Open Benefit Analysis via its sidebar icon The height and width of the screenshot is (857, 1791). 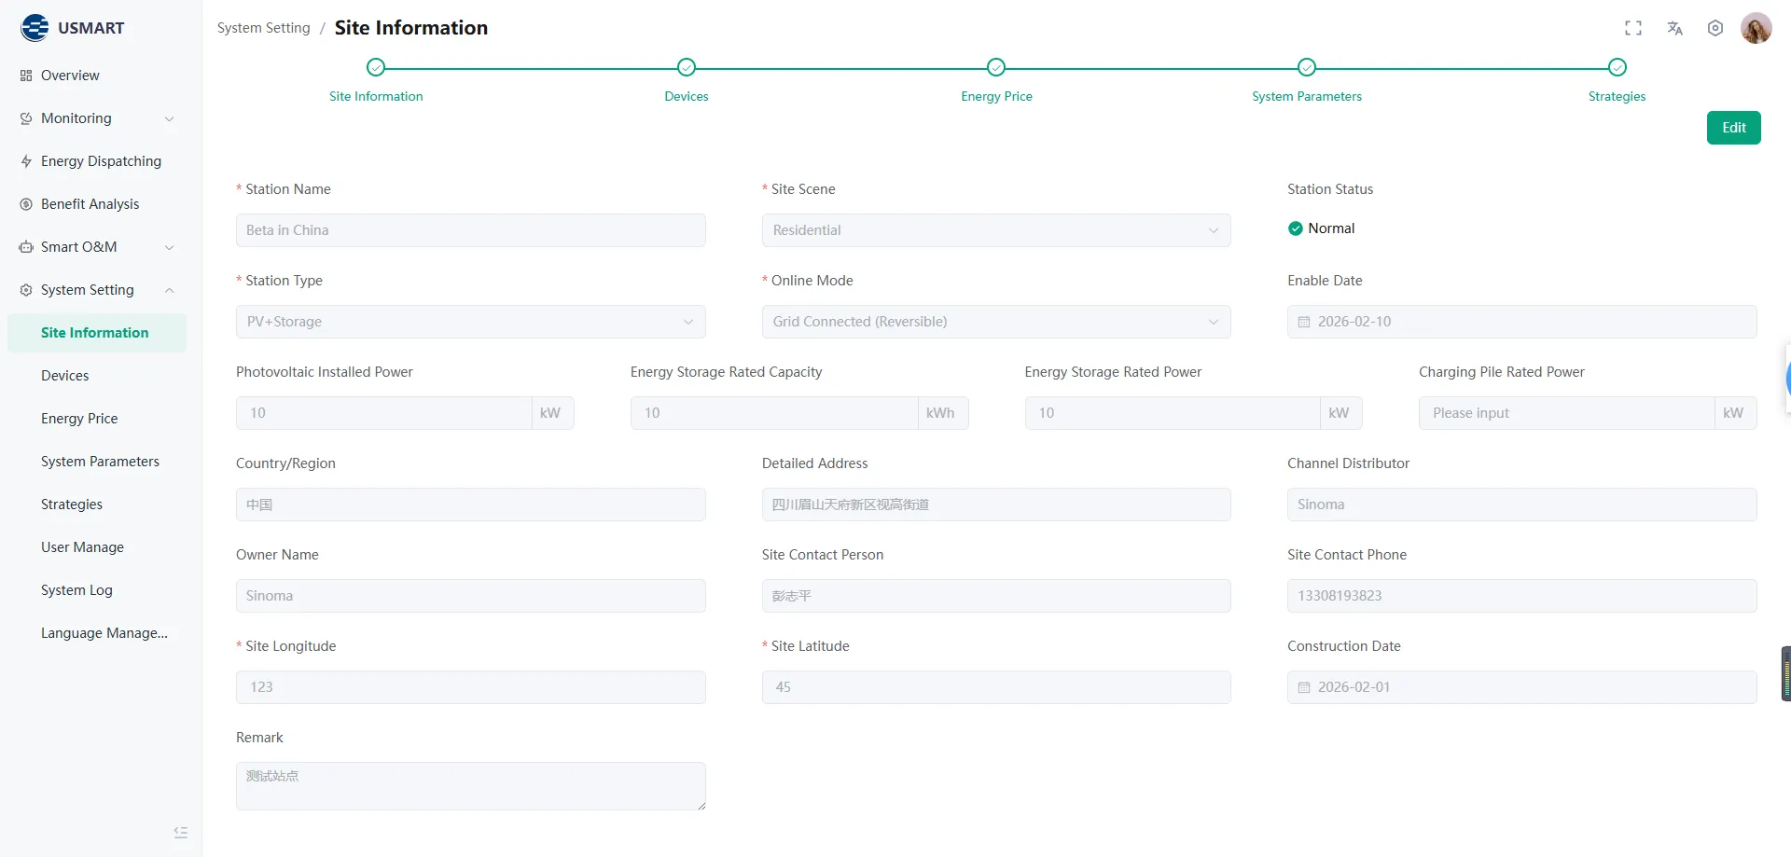click(24, 203)
